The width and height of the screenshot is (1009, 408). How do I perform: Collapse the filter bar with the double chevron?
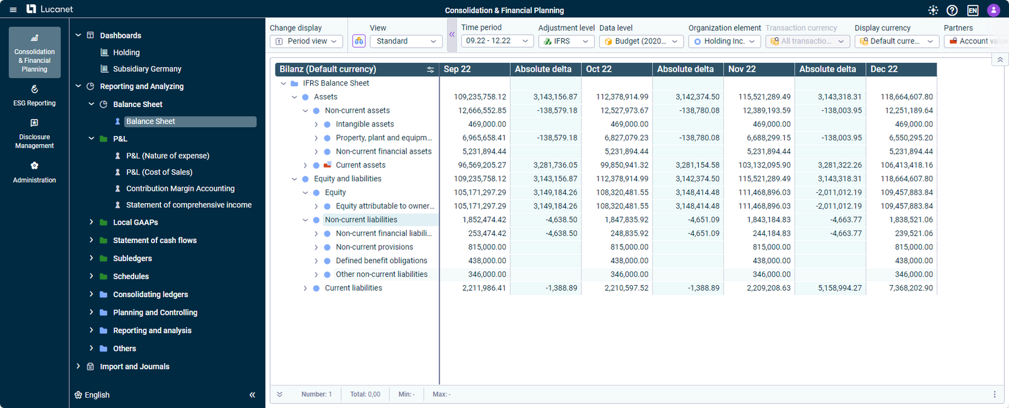click(452, 35)
